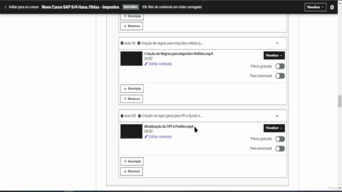Add Recursos to Aula 19
Screen dimensions: 342x192
131,99
